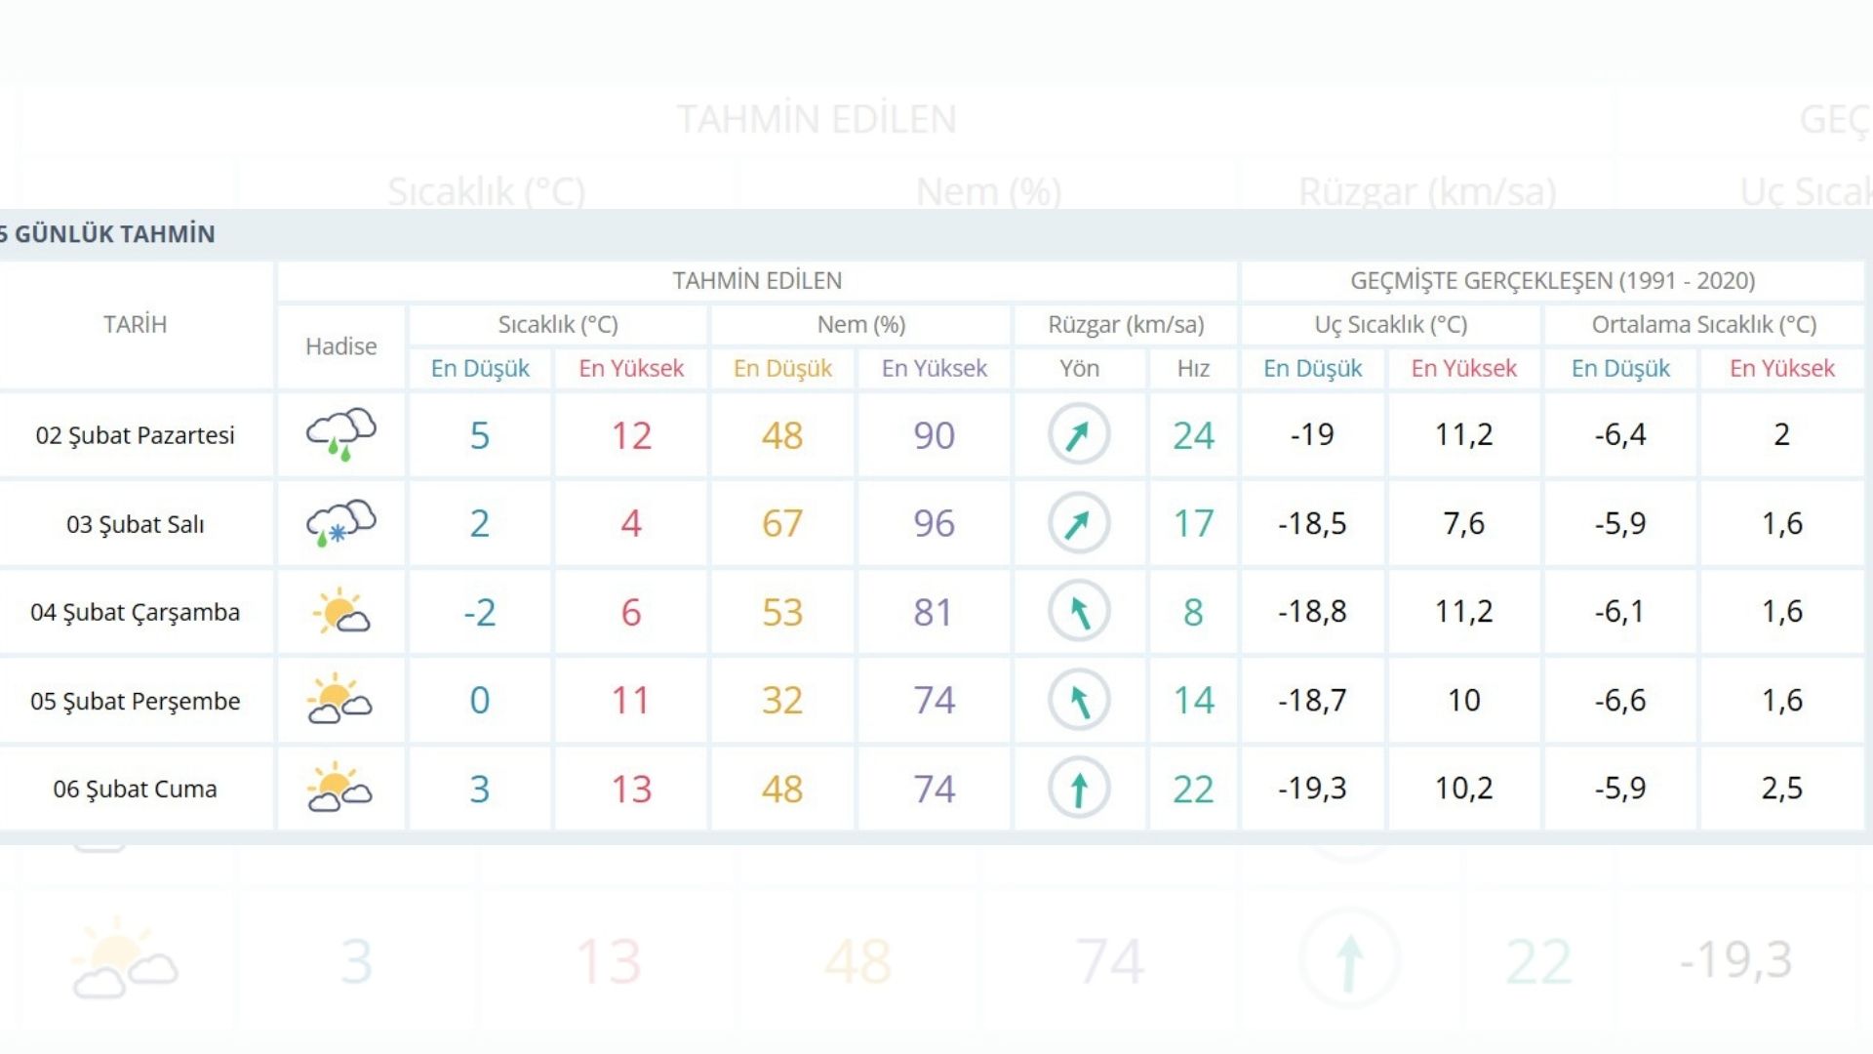Click the GEÇMİŞTE GERÇEKLEŞEN (1991 - 2020) header

(x=1552, y=281)
